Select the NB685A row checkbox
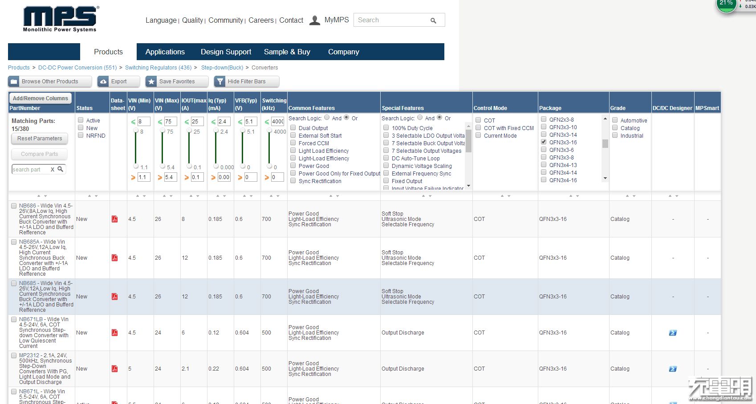Image resolution: width=756 pixels, height=404 pixels. point(14,242)
